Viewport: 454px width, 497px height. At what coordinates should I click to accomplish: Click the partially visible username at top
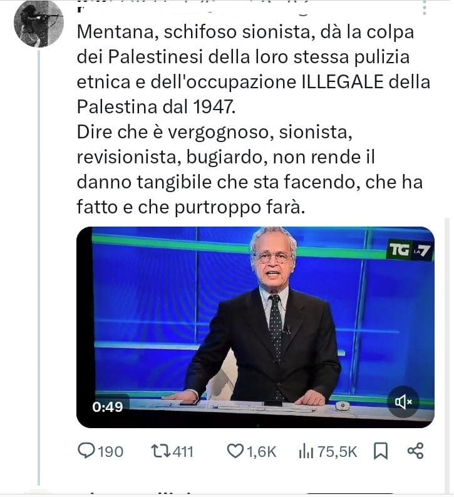188,8
